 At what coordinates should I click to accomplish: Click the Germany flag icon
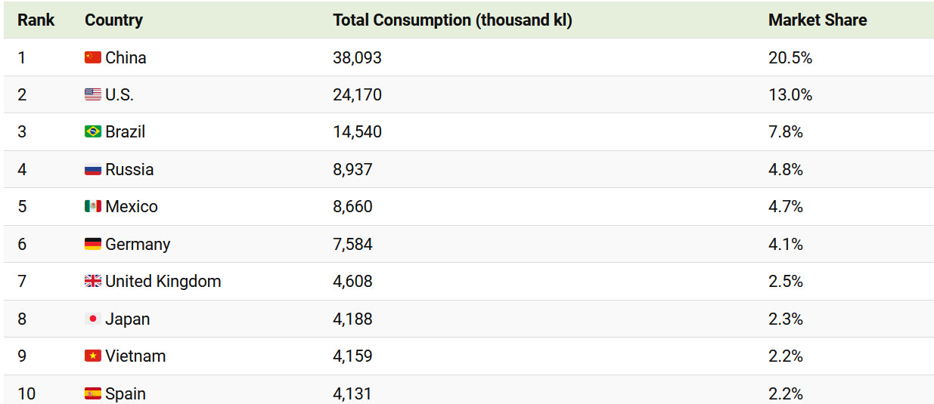(92, 244)
